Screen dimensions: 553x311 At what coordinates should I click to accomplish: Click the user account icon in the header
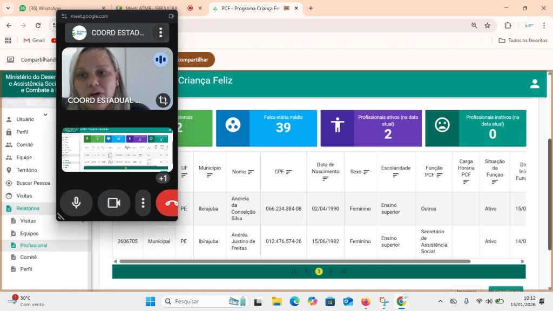pos(535,84)
